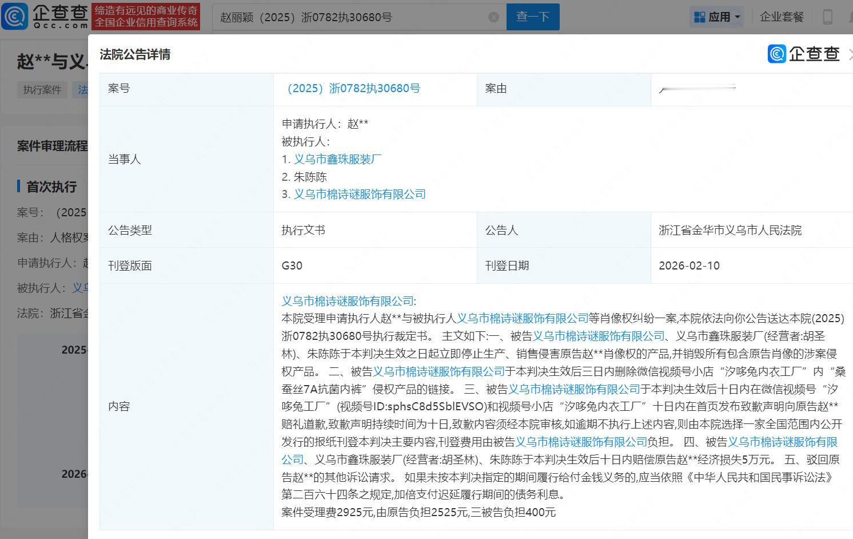
Task: Open the company link right before 负担
Action: pyautogui.click(x=581, y=442)
